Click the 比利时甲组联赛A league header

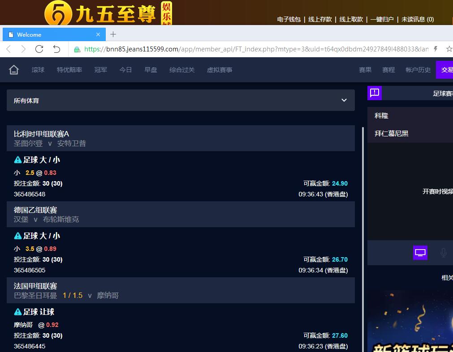pyautogui.click(x=181, y=138)
